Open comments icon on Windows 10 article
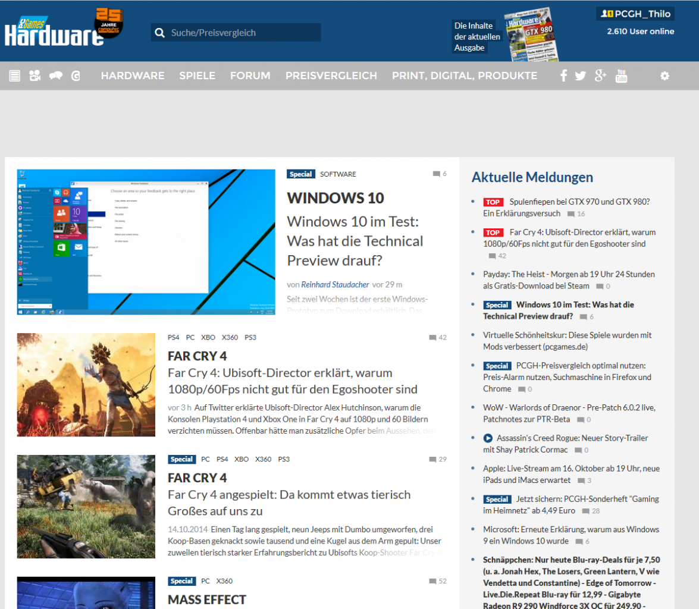Screen dimensions: 699x609 click(x=437, y=174)
